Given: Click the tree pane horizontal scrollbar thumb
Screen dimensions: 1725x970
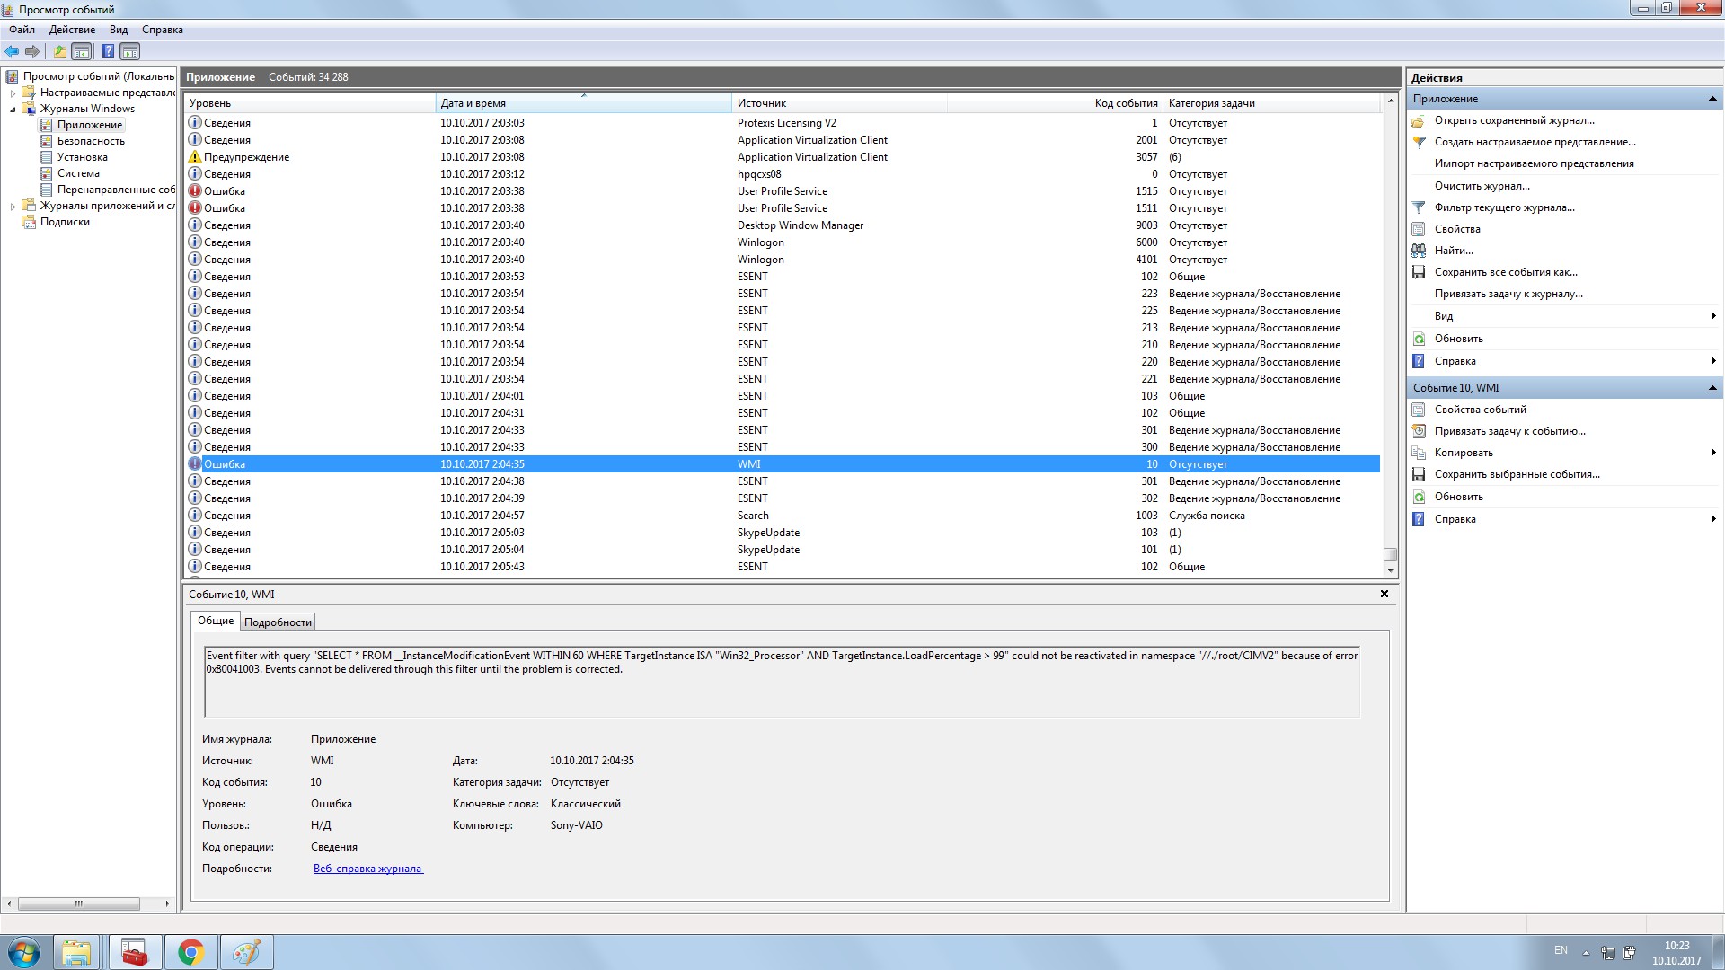Looking at the screenshot, I should [78, 904].
